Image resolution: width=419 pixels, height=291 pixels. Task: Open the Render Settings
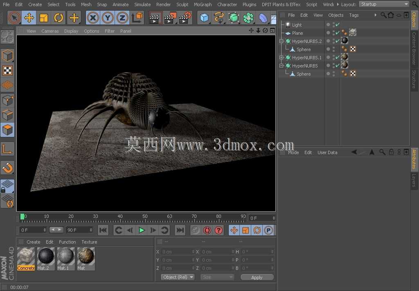(x=185, y=18)
